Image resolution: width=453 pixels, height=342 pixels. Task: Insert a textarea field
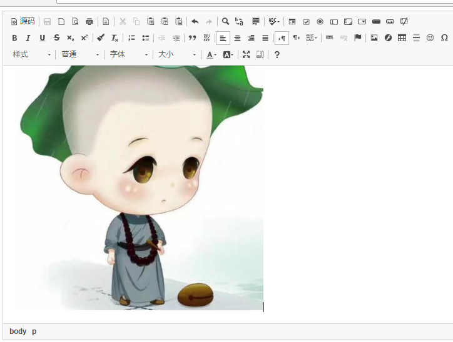click(348, 22)
